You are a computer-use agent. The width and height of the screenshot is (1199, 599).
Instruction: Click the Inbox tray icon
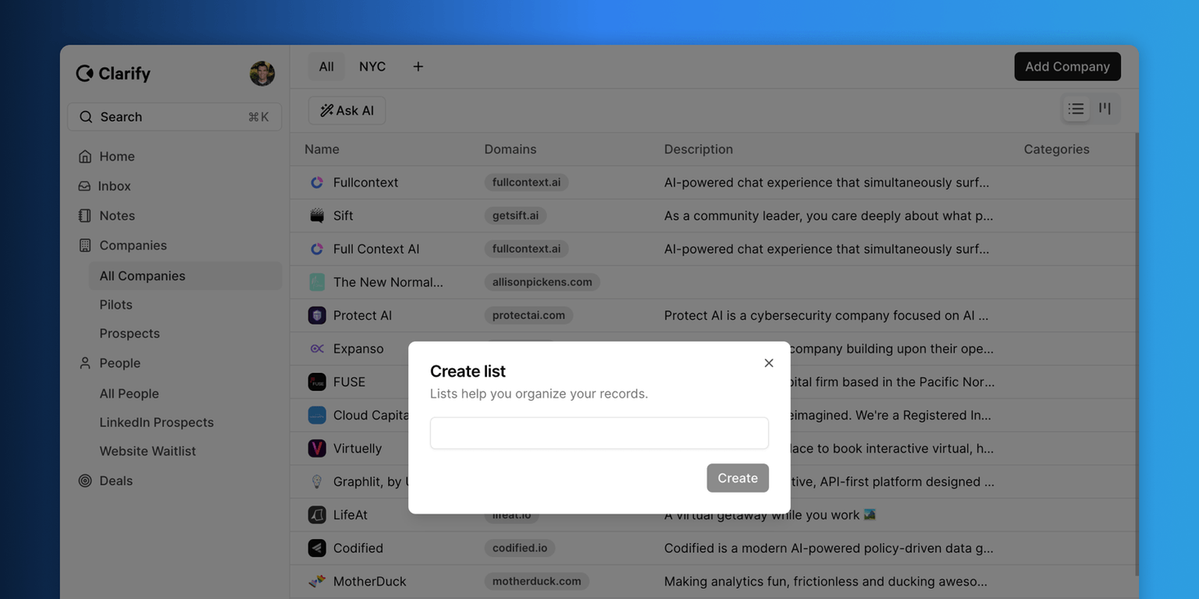coord(84,186)
